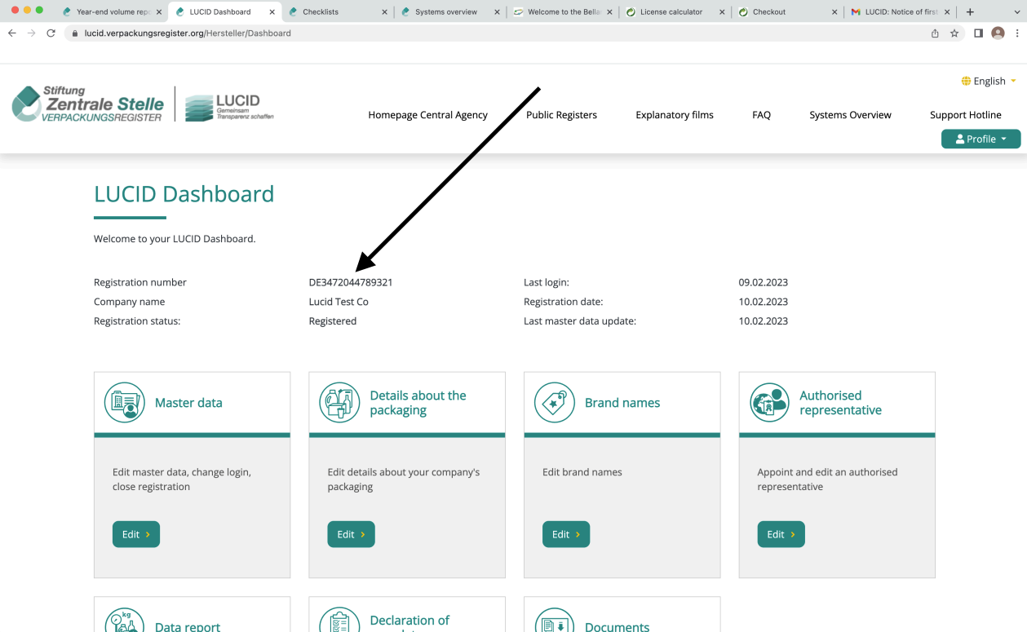This screenshot has width=1027, height=632.
Task: Open the Profile dropdown menu
Action: point(981,139)
